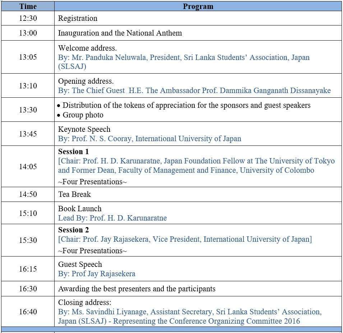The height and width of the screenshot is (333, 343).
Task: Click the Session 1 heading
Action: 73,152
